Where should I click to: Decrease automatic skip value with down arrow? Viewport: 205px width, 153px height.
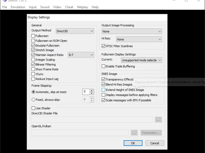[92, 93]
